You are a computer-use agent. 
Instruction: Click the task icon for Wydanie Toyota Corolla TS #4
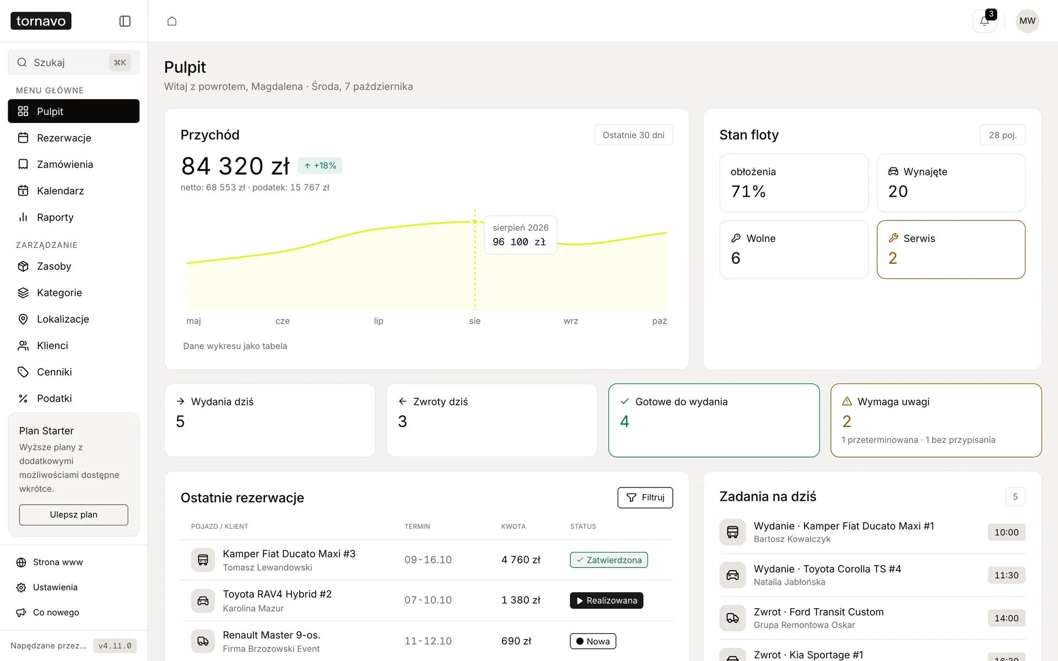pyautogui.click(x=732, y=575)
